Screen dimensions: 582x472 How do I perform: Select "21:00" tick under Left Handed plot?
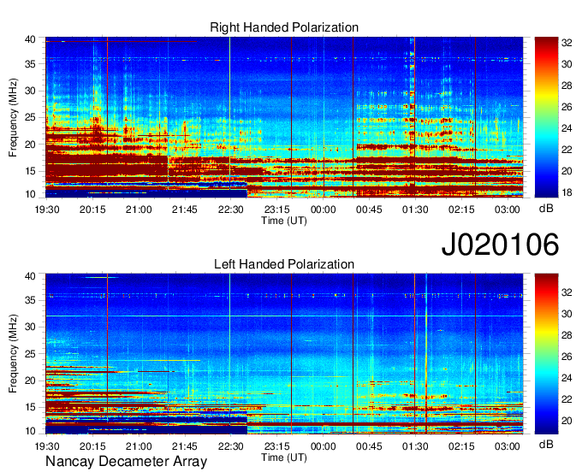click(139, 446)
